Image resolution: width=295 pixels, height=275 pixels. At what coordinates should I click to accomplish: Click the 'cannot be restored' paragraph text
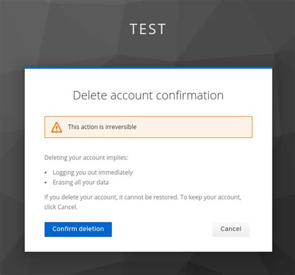[151, 197]
